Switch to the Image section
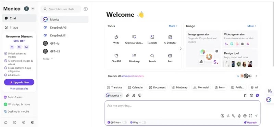The height and width of the screenshot is (127, 274). (19, 28)
